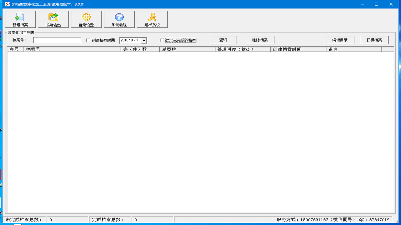The width and height of the screenshot is (401, 225).
Task: Click the dropdown arrow beside the date field
Action: (144, 40)
